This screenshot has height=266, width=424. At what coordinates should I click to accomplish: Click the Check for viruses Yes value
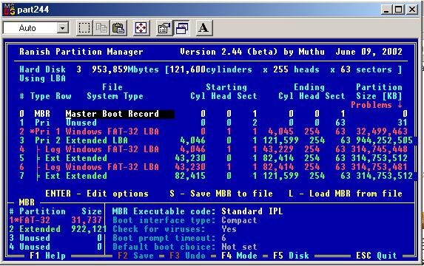(x=229, y=229)
